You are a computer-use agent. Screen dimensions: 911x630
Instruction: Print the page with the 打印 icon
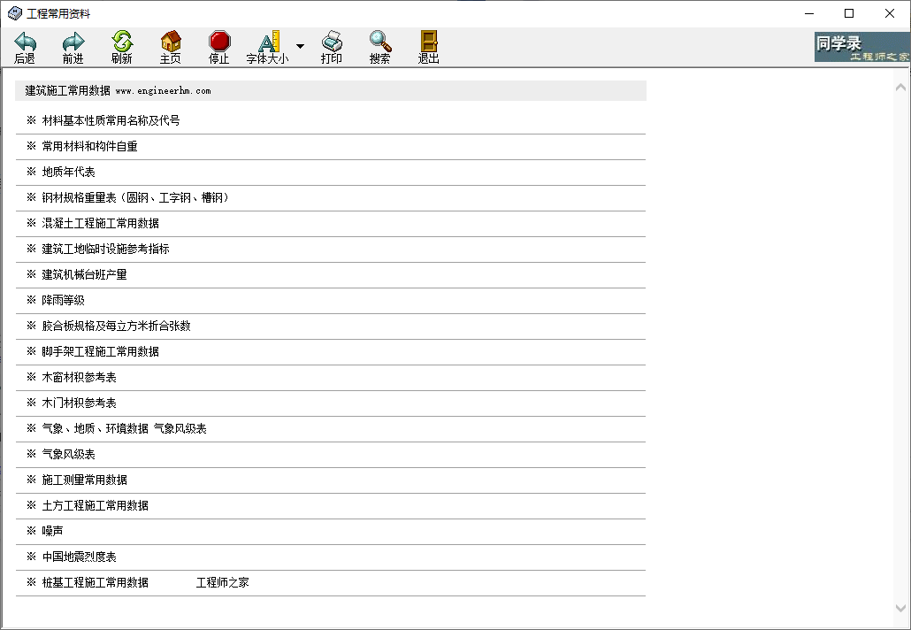(x=332, y=42)
